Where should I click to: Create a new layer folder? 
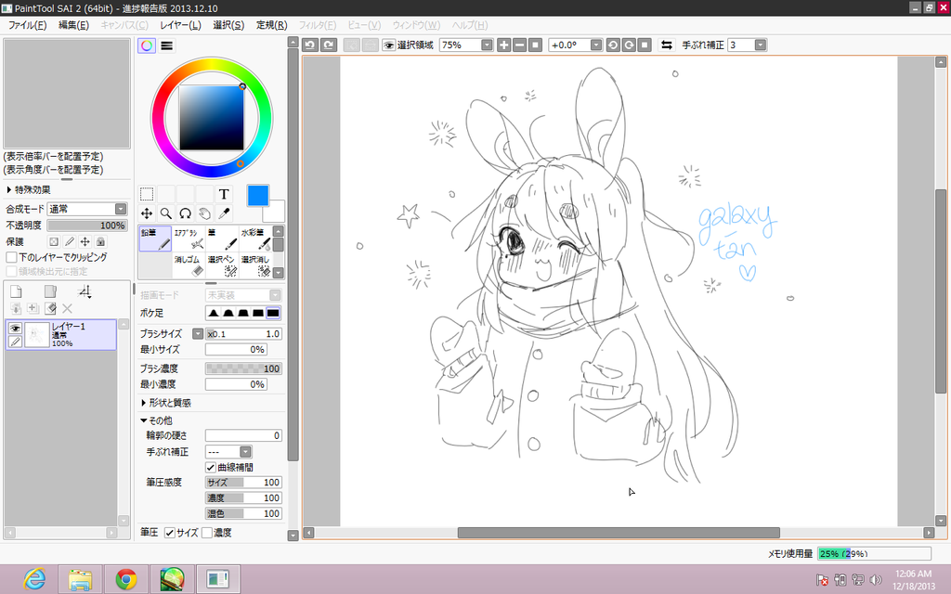[50, 291]
